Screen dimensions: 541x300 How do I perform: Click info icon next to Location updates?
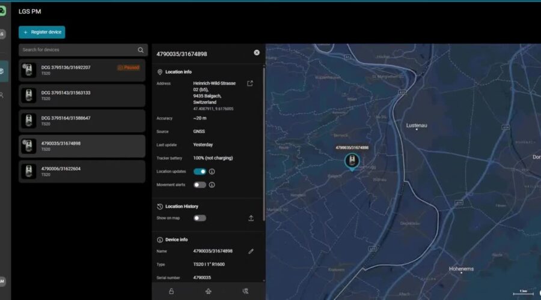coord(212,172)
